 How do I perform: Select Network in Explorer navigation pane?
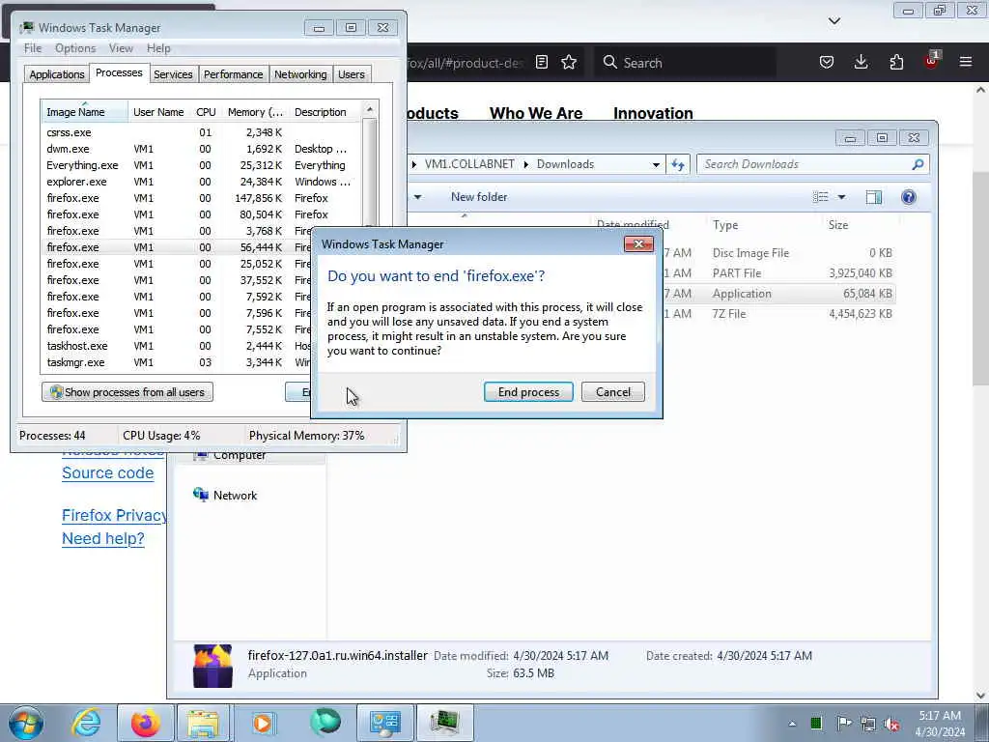click(x=235, y=496)
